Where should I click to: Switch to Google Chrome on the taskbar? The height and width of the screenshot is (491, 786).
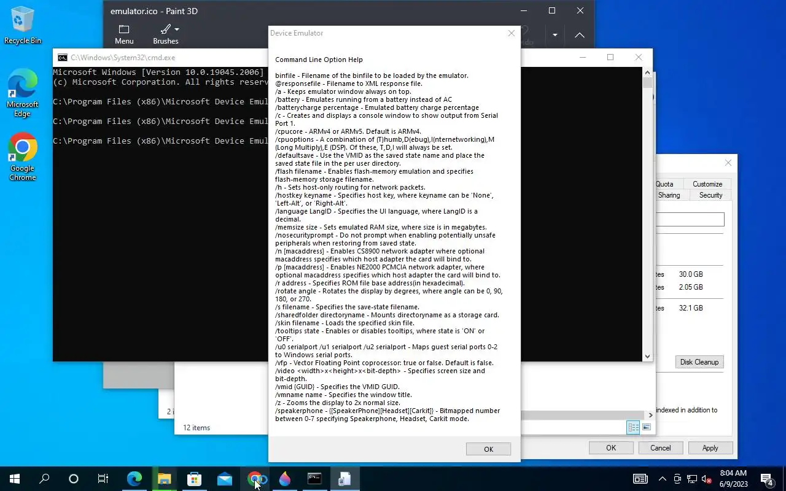[x=255, y=479]
